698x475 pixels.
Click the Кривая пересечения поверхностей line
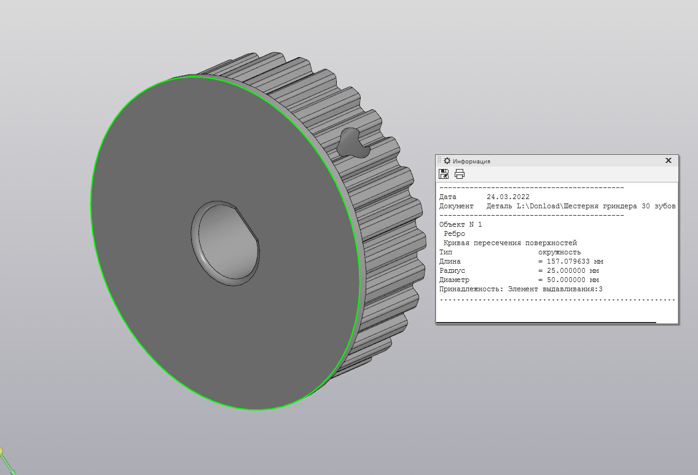510,243
